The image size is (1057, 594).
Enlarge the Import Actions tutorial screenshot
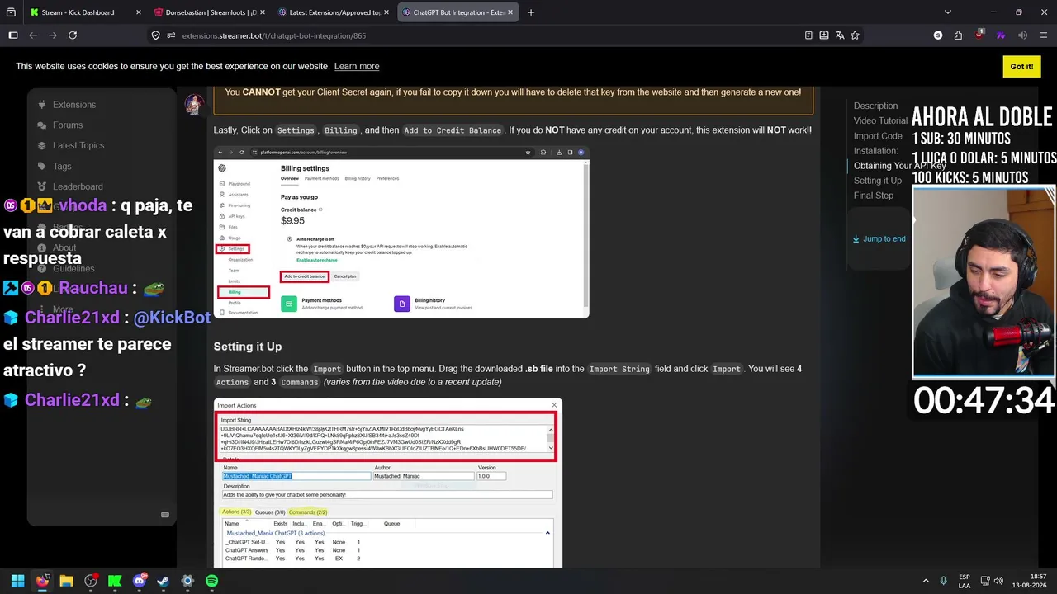point(388,483)
